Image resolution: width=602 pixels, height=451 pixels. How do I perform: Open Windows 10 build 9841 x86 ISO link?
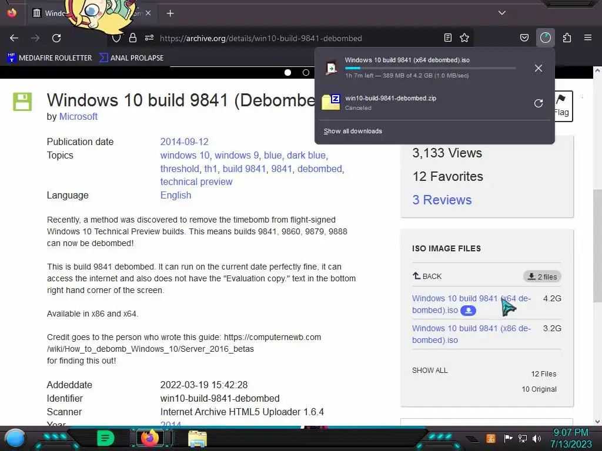(x=471, y=334)
